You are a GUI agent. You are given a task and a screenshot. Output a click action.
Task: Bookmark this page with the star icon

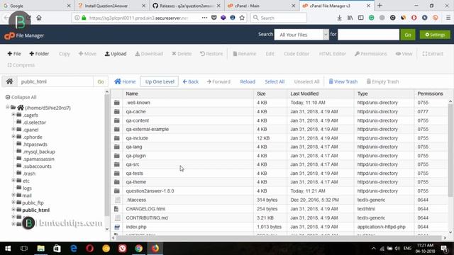click(242, 18)
